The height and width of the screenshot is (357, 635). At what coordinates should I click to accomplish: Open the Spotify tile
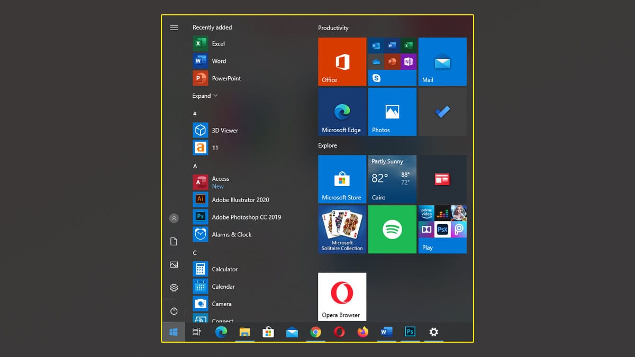click(x=392, y=229)
